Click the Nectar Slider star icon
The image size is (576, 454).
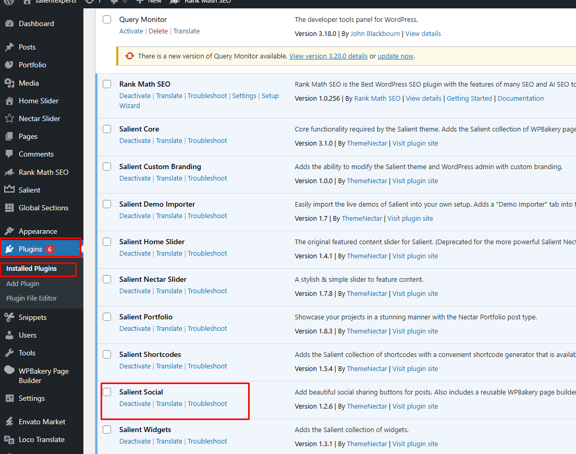click(9, 118)
